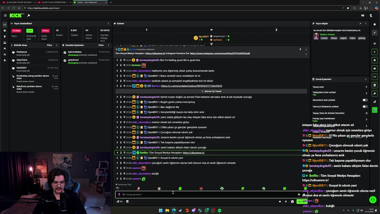This screenshot has height=214, width=380.
Task: Open the info icon on the right toolbar
Action: [x=375, y=24]
